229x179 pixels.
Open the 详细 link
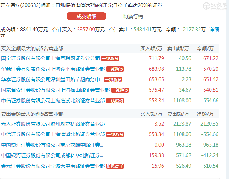click(x=214, y=30)
